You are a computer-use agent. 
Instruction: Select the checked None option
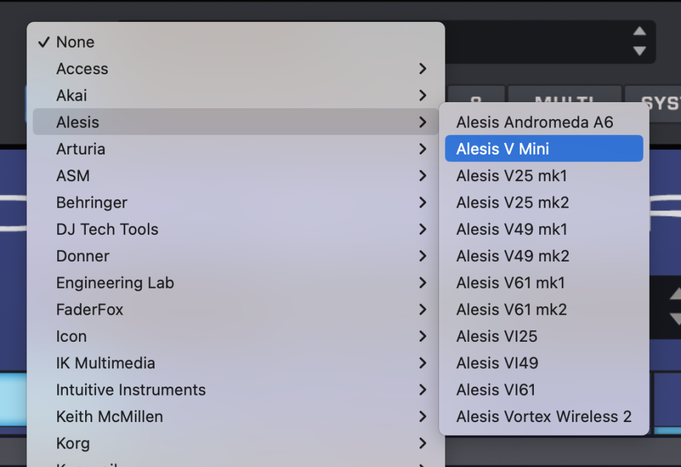pos(75,42)
